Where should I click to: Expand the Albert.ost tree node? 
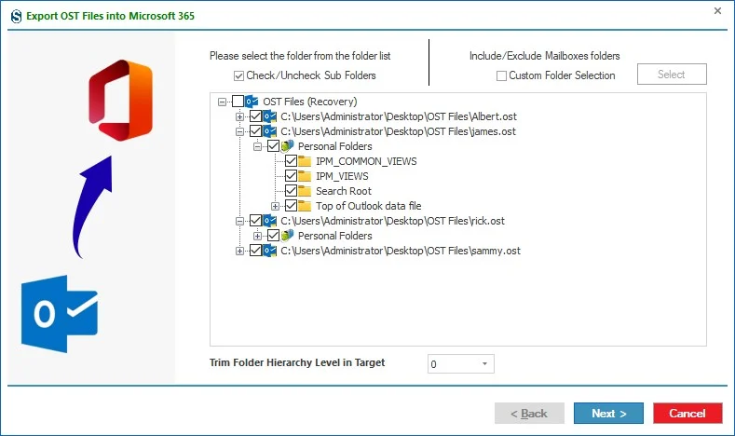pyautogui.click(x=239, y=116)
